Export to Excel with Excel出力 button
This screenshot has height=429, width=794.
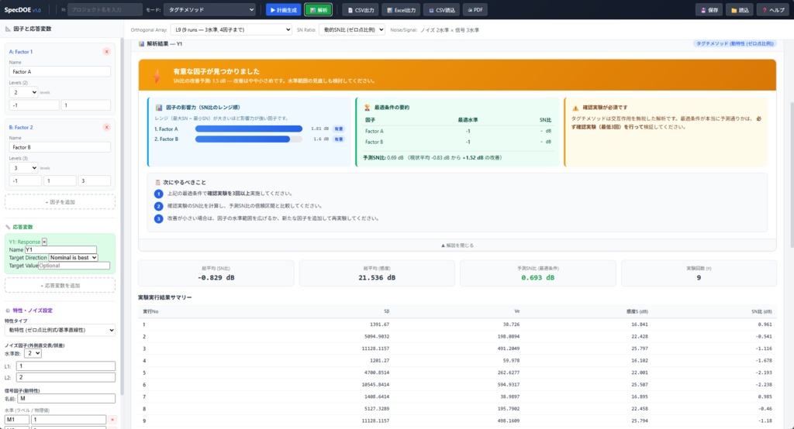pos(401,9)
